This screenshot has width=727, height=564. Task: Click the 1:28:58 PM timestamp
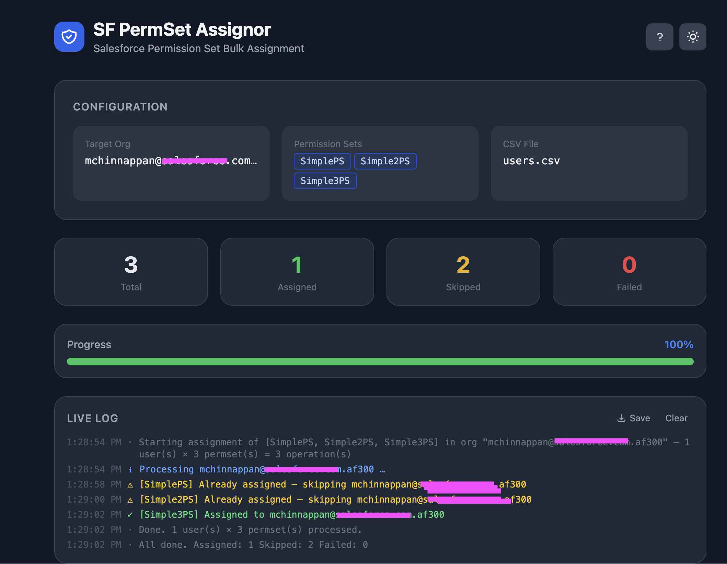[x=94, y=484]
